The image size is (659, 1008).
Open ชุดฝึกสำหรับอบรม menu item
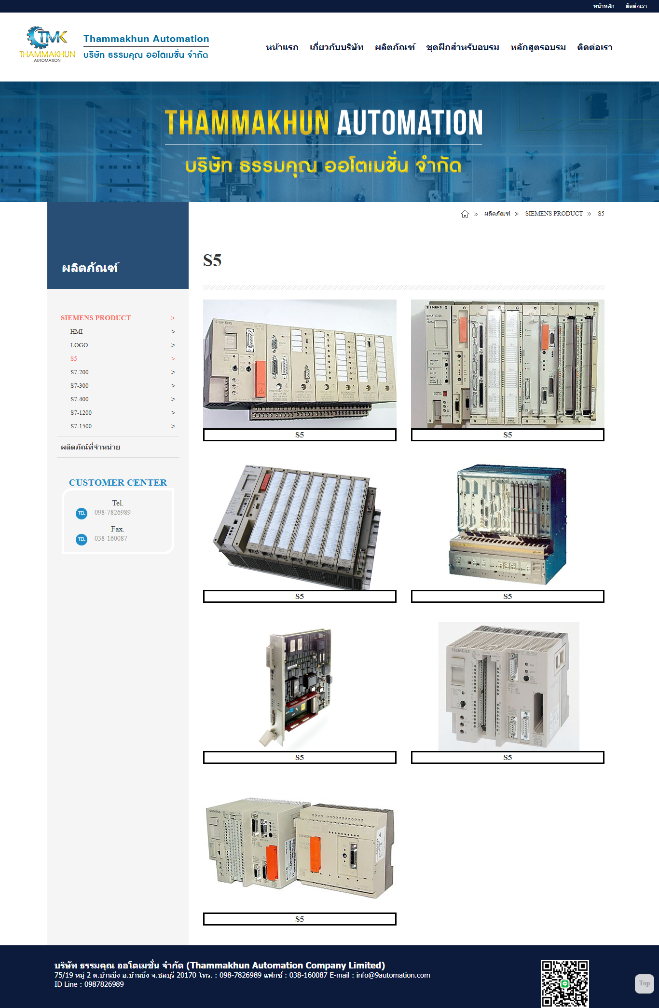click(463, 47)
